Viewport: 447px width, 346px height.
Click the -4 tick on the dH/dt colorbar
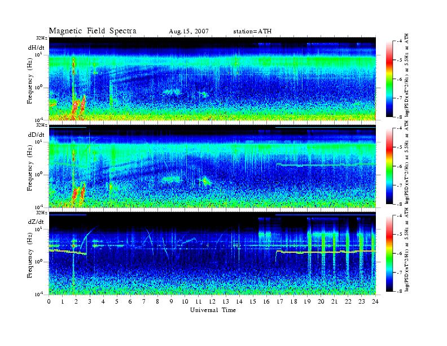coord(400,41)
